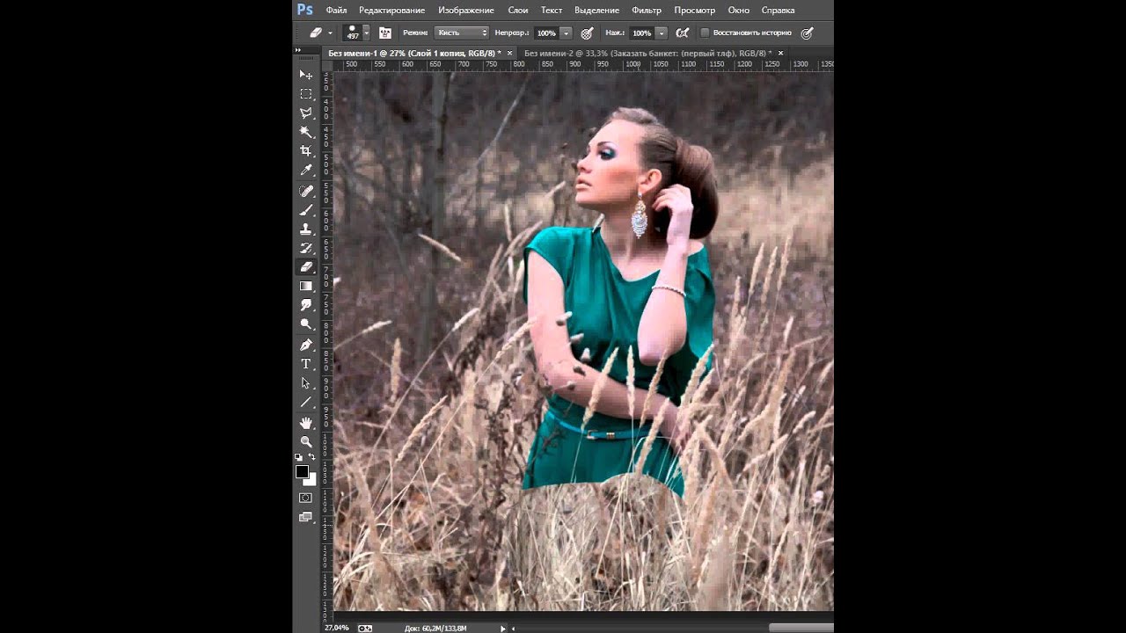Select the Hand tool
This screenshot has height=633, width=1126.
[306, 423]
